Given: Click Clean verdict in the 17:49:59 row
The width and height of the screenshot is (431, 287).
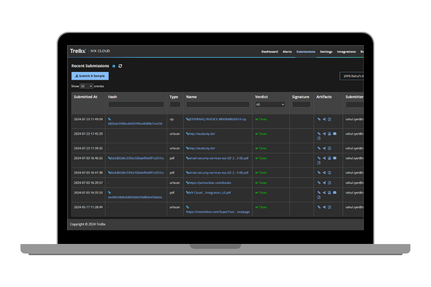Looking at the screenshot, I should click(x=261, y=119).
